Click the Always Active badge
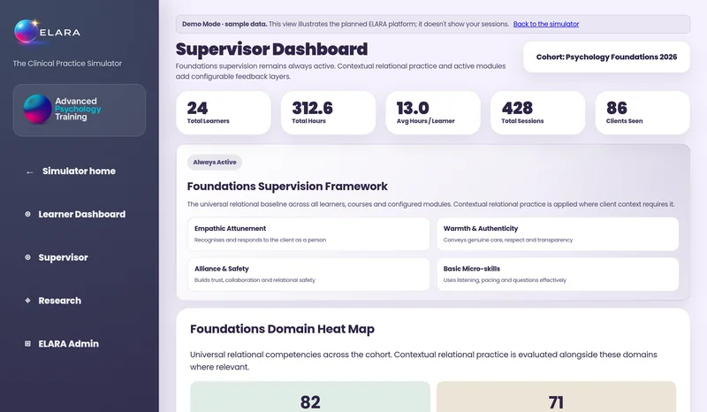Viewport: 707px width, 412px height. point(215,162)
